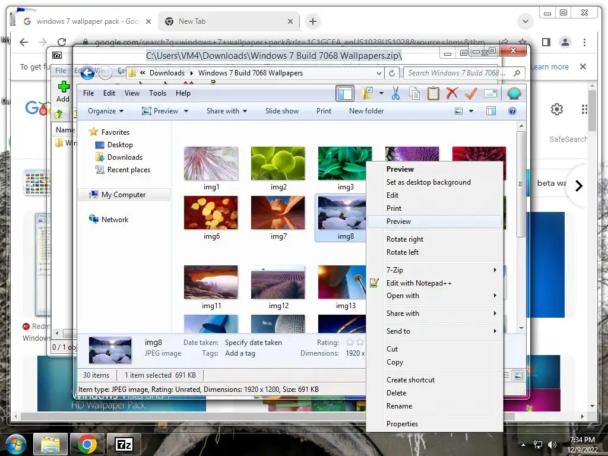Click Print in the Explorer command bar
The image size is (608, 456).
[324, 111]
